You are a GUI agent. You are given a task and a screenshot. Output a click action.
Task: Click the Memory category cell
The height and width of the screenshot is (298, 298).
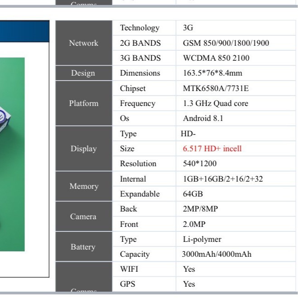pyautogui.click(x=84, y=186)
